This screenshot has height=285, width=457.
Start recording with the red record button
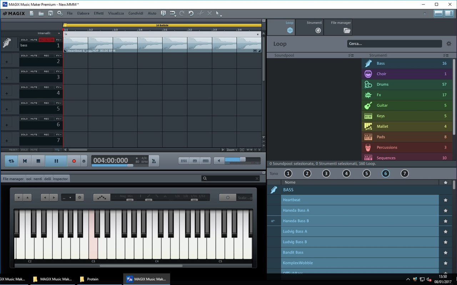[74, 161]
